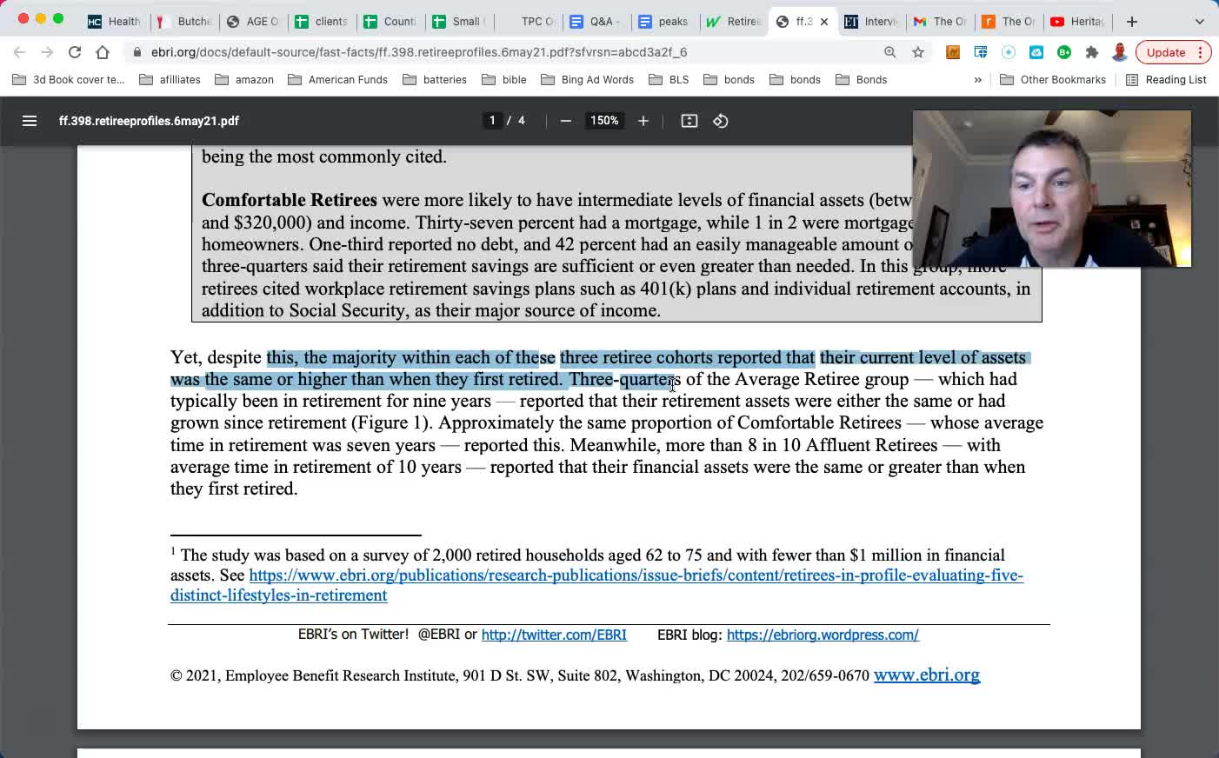Open the browser home page

click(103, 52)
